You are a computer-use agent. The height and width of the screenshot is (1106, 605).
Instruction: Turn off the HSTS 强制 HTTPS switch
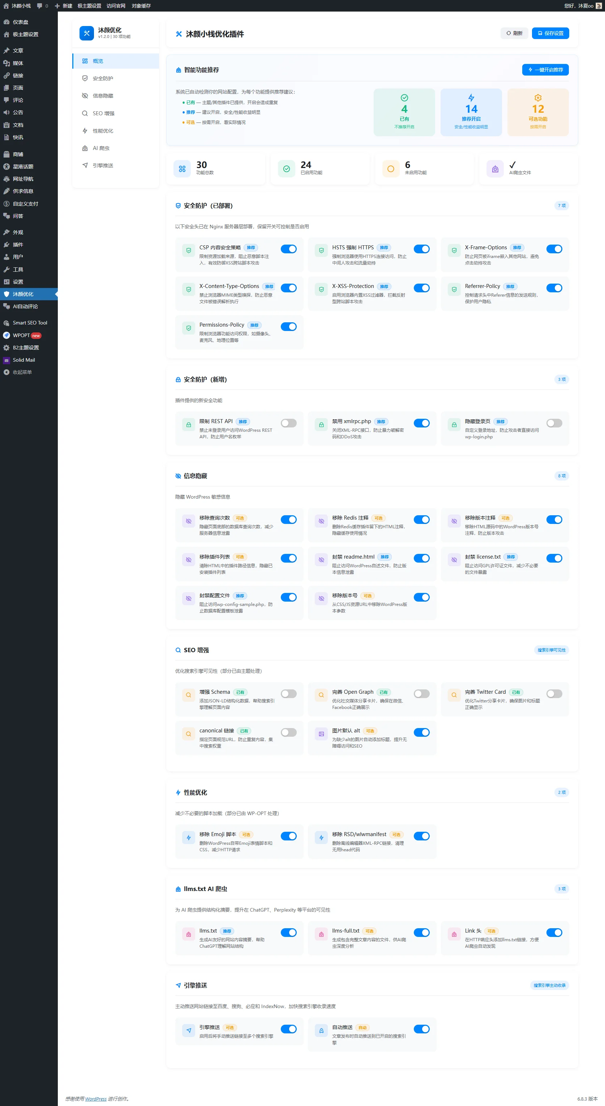[x=421, y=249]
